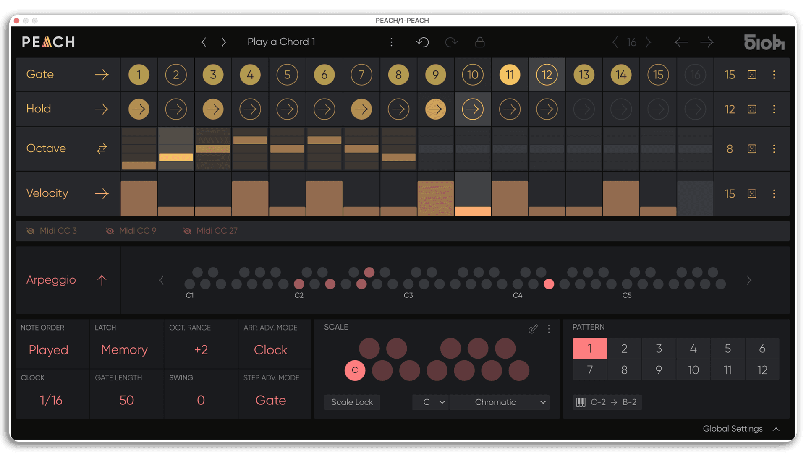Undo the last change

[x=423, y=42]
